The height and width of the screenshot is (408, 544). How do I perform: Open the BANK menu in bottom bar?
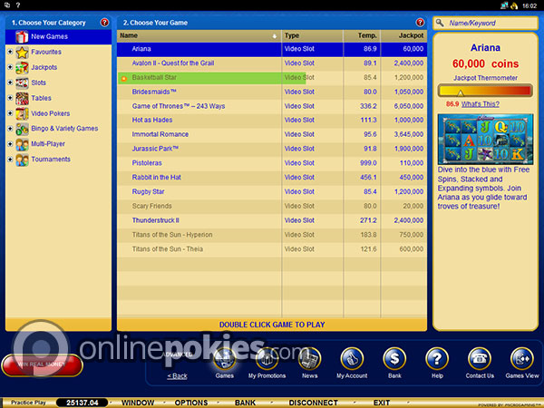[x=245, y=403]
